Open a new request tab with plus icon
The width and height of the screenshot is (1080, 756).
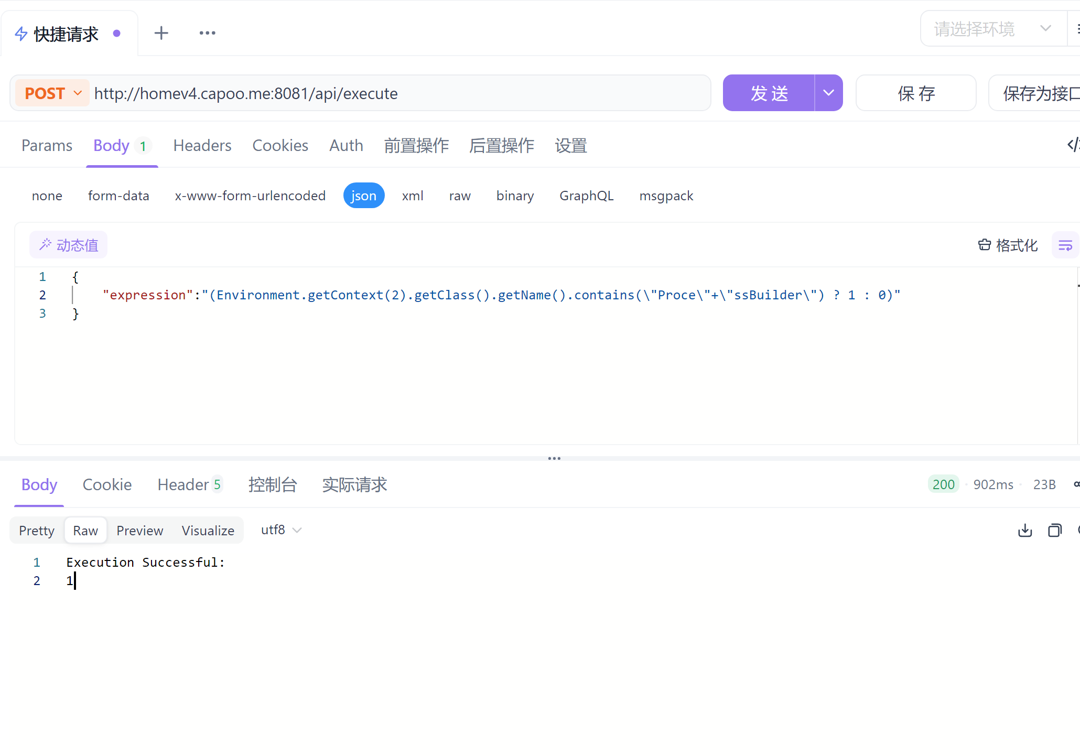tap(161, 33)
